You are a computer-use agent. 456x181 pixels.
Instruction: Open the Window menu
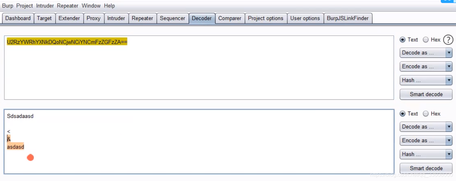click(x=91, y=6)
